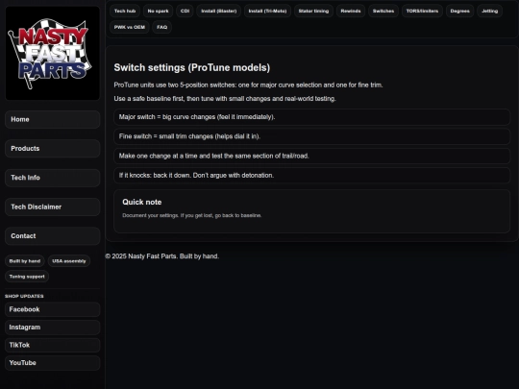Open the TikTok link
Screen dimensions: 519x389
(52, 345)
